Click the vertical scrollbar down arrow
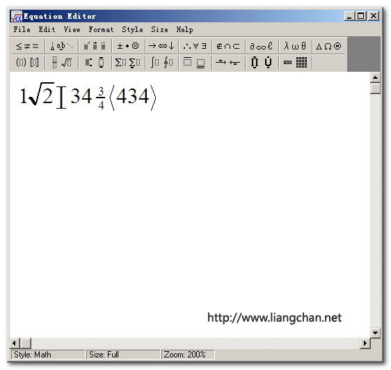 click(x=375, y=332)
